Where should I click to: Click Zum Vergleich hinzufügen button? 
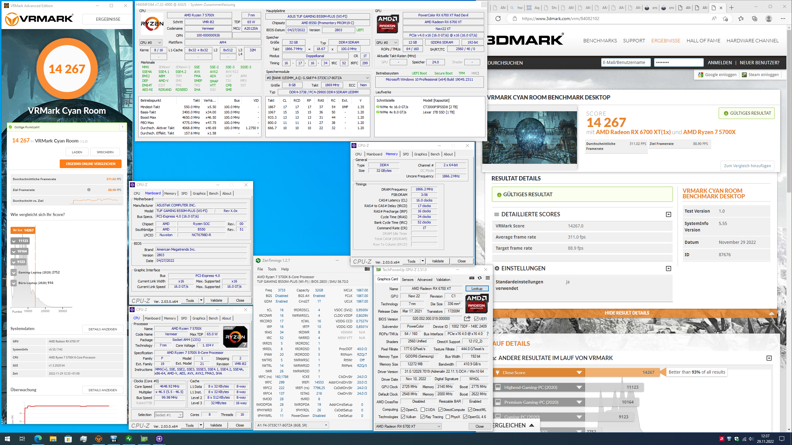click(747, 166)
